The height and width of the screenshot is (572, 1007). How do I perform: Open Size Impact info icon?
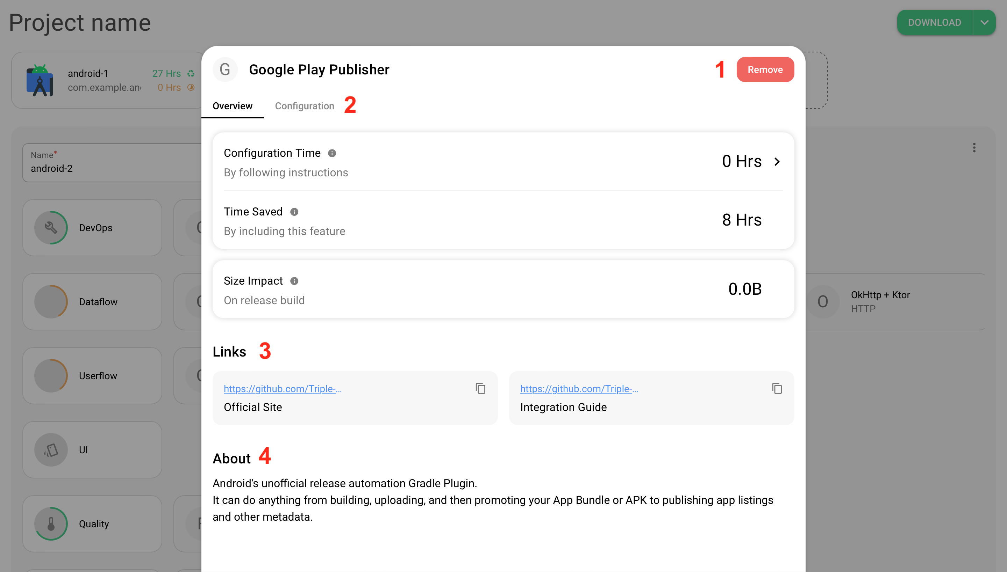coord(294,281)
